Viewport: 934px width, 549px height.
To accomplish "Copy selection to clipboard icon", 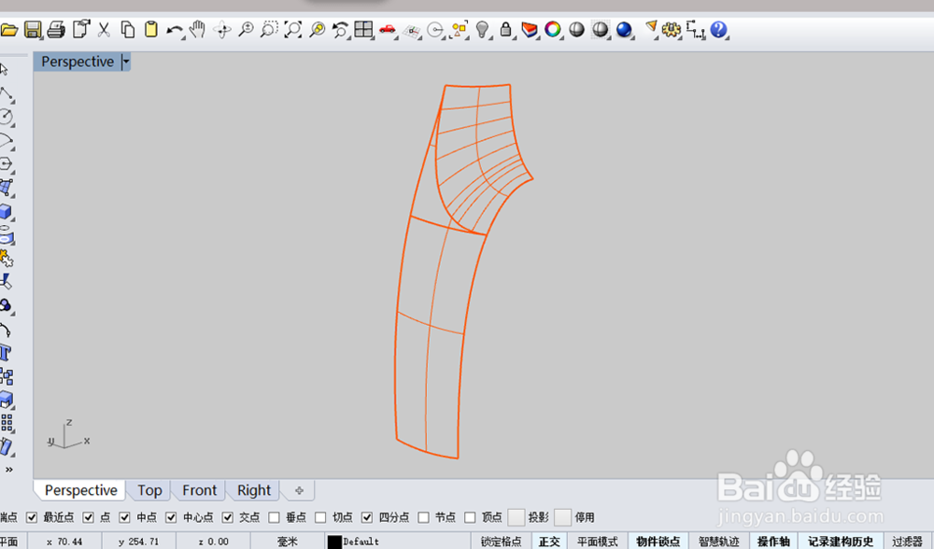I will tap(127, 29).
